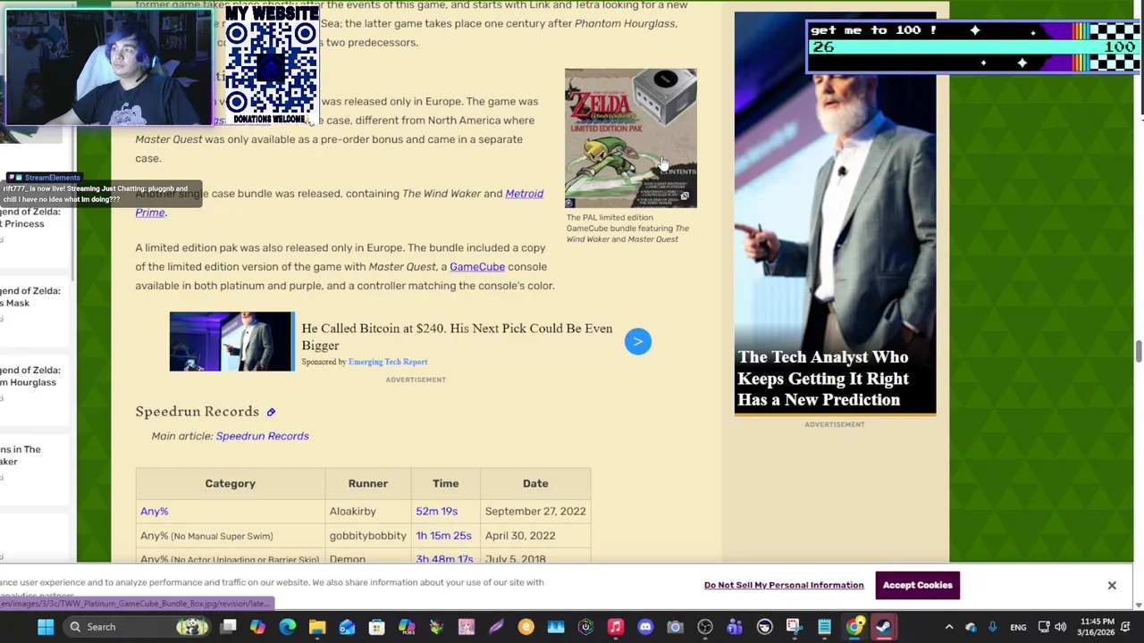Open the Wind Waker GameCube bundle thumbnail
The width and height of the screenshot is (1144, 643).
pos(630,138)
